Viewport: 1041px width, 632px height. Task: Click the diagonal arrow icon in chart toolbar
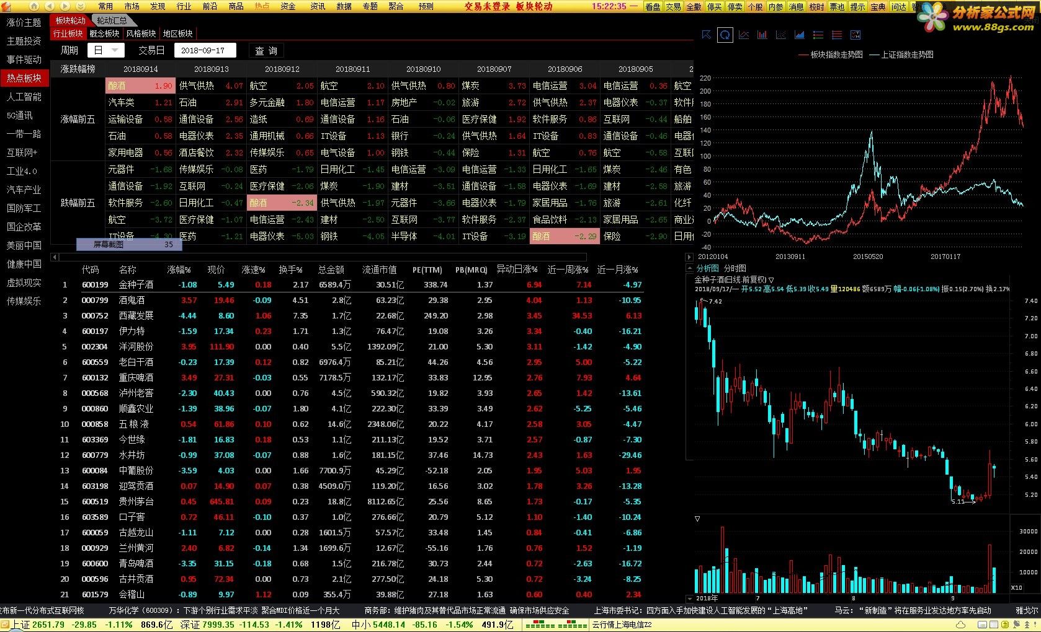[706, 35]
